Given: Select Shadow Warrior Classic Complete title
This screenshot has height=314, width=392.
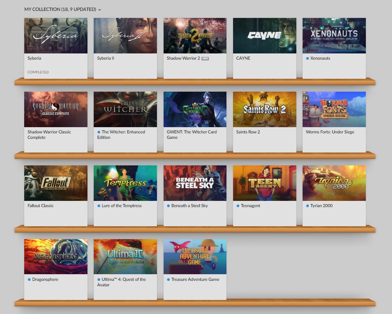Looking at the screenshot, I should click(49, 135).
